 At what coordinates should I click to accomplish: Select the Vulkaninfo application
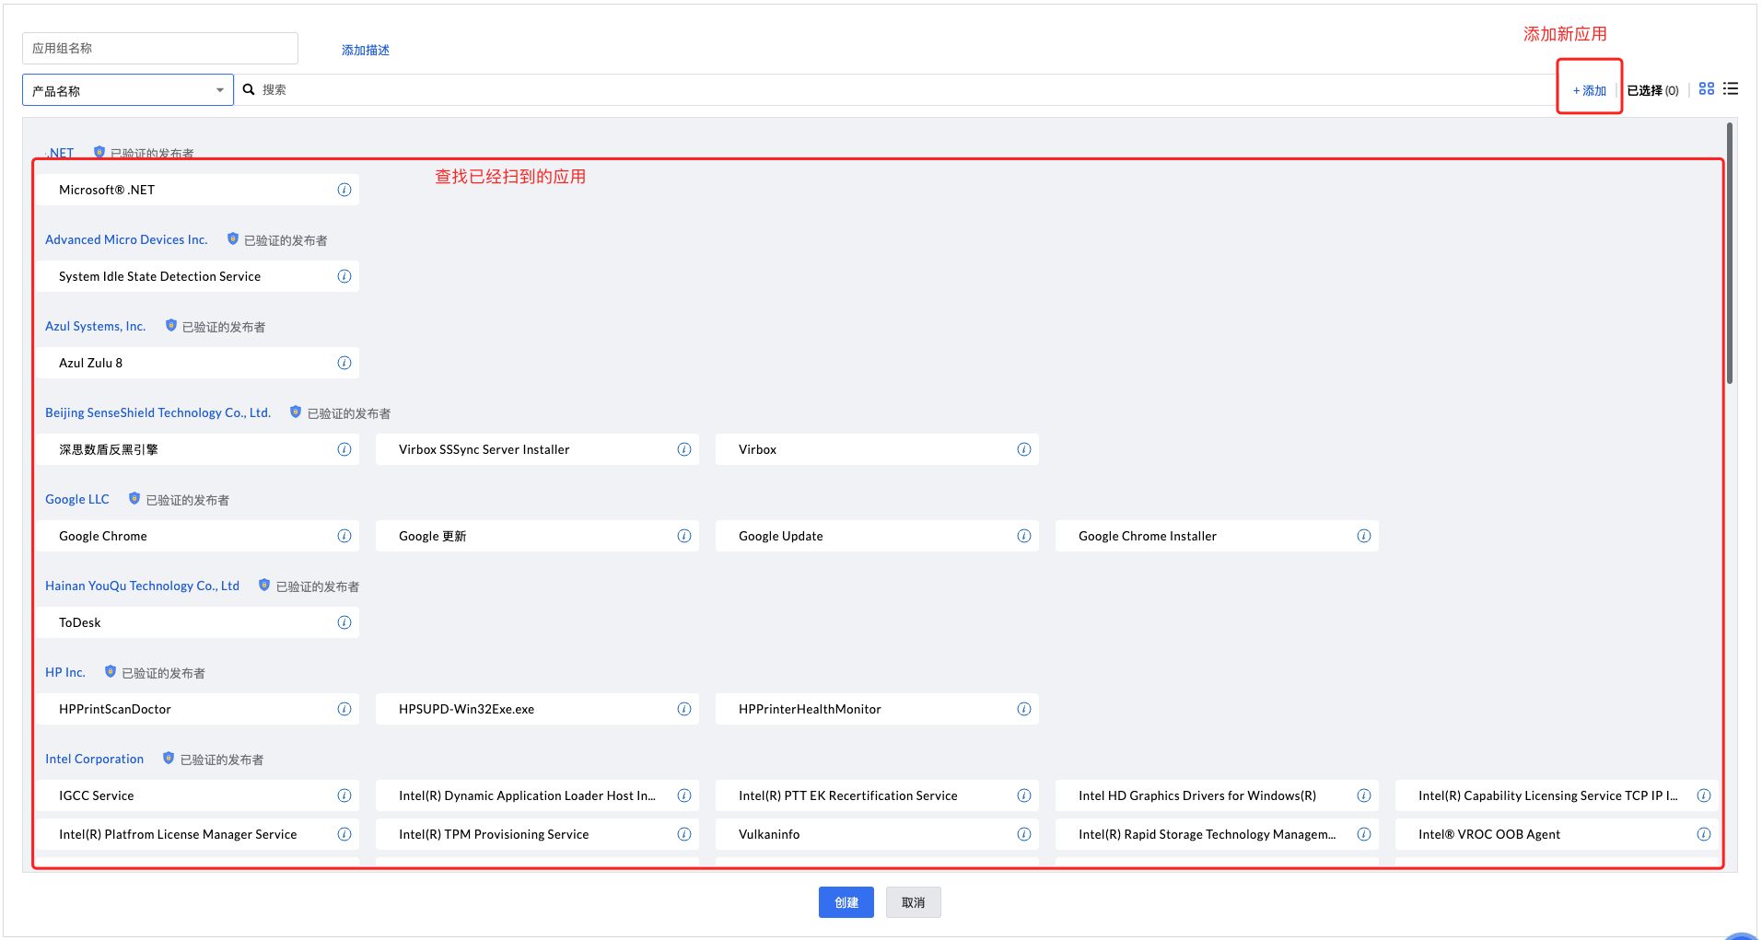(878, 834)
